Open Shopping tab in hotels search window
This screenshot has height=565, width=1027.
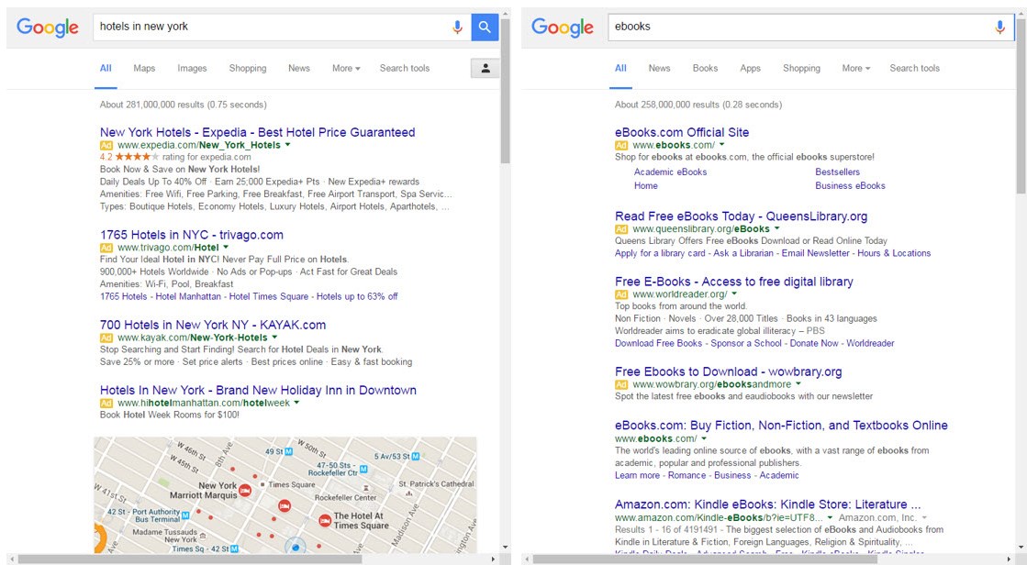(x=248, y=68)
